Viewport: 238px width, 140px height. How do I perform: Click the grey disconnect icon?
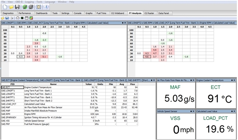tap(31, 7)
